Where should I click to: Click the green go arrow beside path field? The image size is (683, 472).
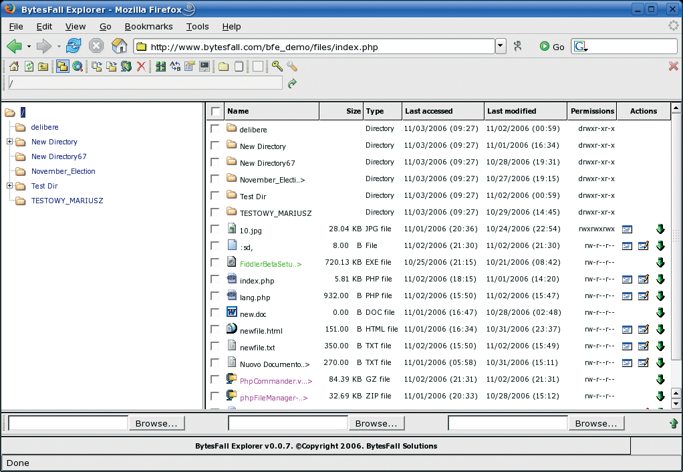(x=292, y=83)
